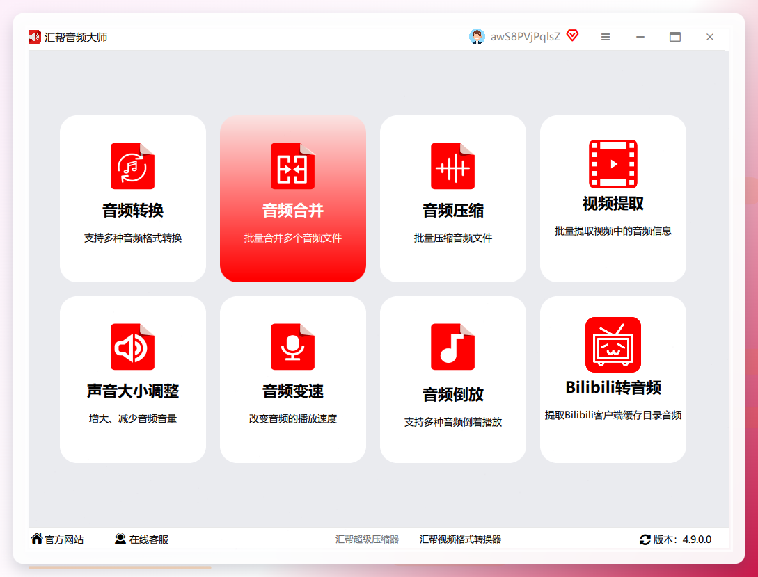This screenshot has height=577, width=758.
Task: Click the 音频压缩 title text
Action: pos(453,211)
